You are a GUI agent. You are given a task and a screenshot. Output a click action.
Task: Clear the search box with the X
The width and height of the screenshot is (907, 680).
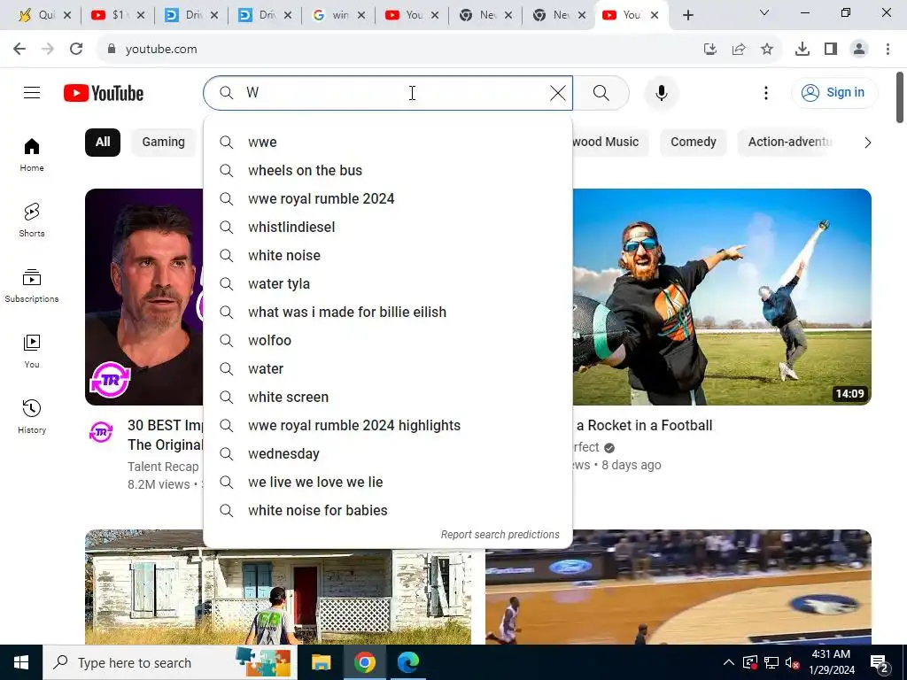pyautogui.click(x=558, y=92)
